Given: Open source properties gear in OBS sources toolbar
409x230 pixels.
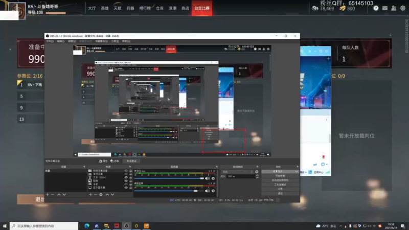Looking at the screenshot, I should pyautogui.click(x=101, y=195).
